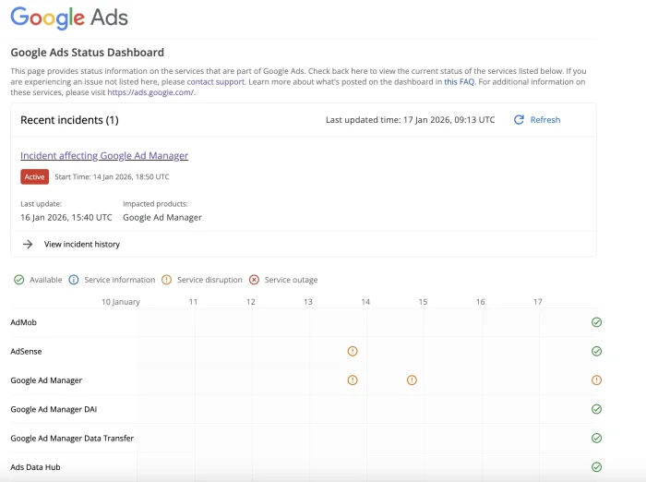Click the Last update: field label

pyautogui.click(x=42, y=204)
